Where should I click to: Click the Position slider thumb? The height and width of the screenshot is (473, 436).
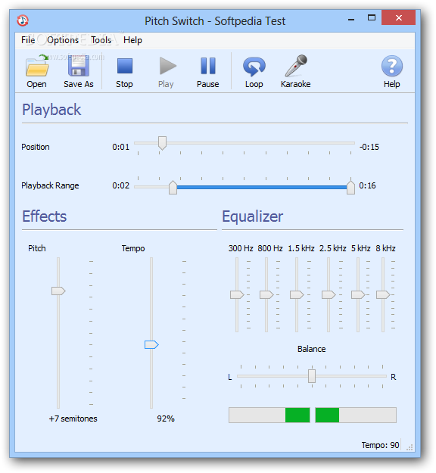coord(162,143)
